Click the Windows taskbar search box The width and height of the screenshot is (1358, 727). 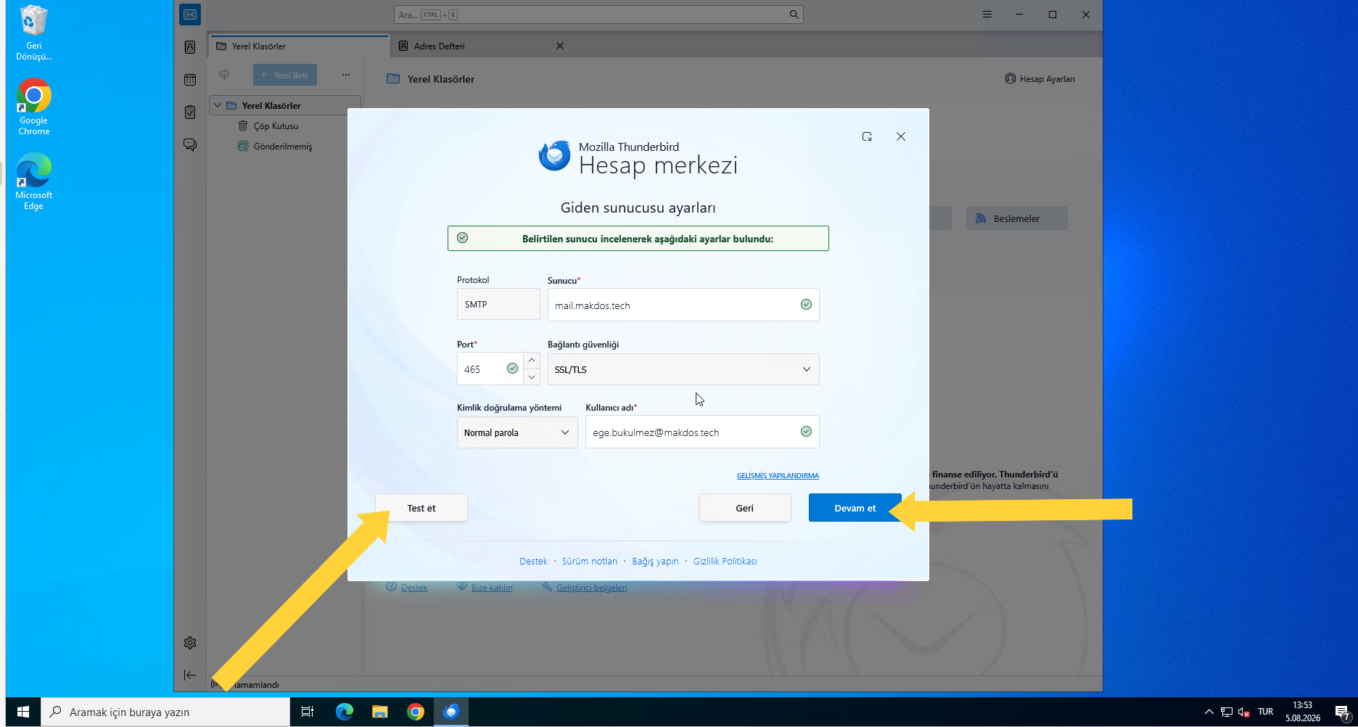165,712
